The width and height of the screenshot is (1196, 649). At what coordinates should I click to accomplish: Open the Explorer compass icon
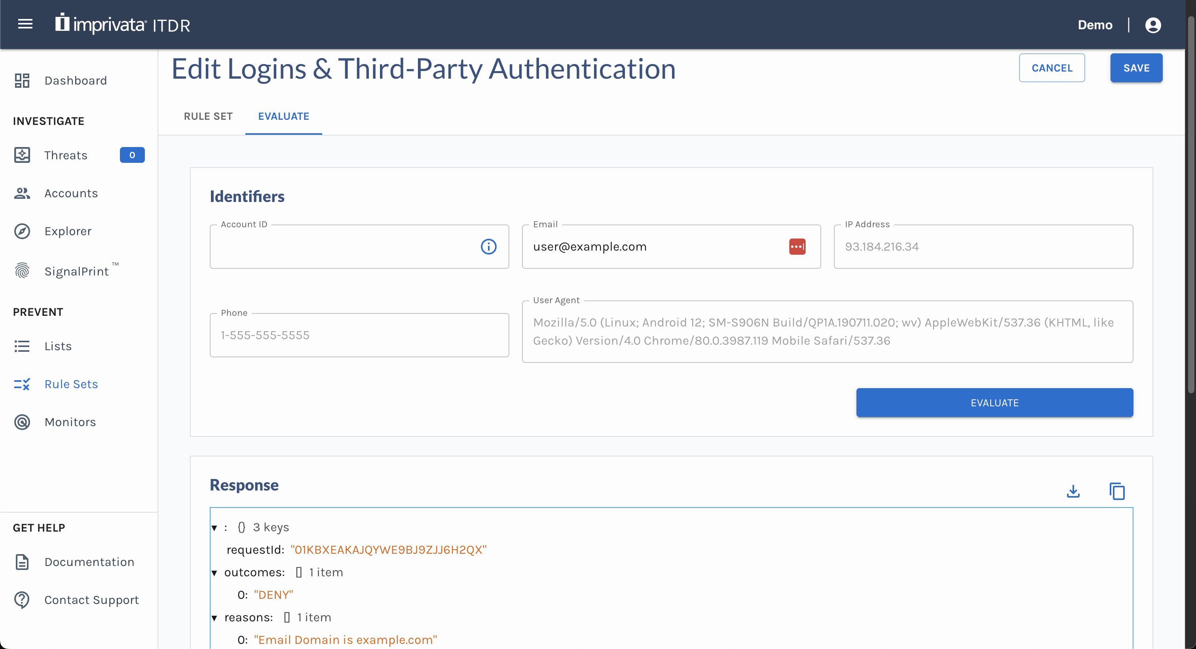22,231
